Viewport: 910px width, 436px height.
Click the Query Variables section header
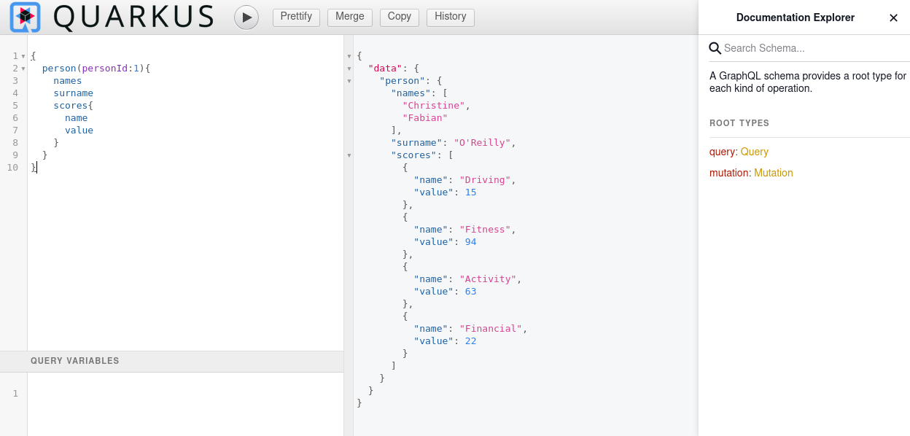pos(75,361)
